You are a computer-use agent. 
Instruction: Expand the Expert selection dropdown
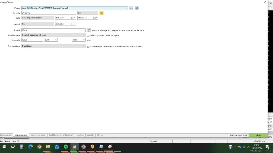[x=127, y=8]
